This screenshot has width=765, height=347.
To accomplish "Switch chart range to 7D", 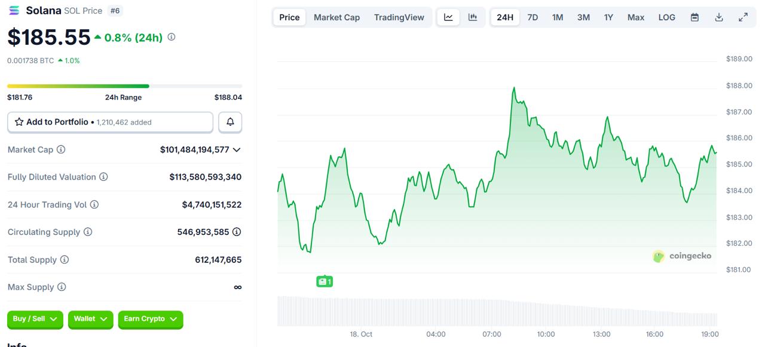I will point(533,17).
